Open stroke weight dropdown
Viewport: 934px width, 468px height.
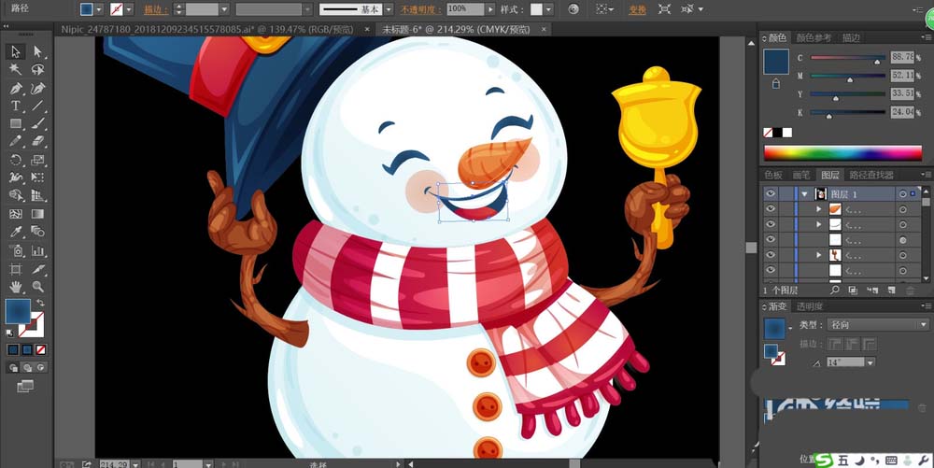(x=224, y=9)
